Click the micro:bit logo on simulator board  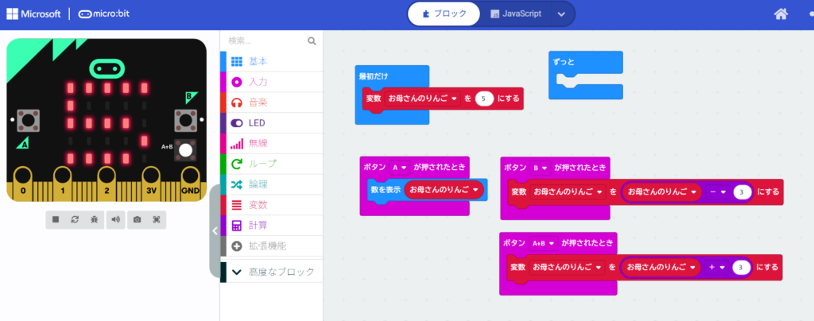(x=107, y=68)
